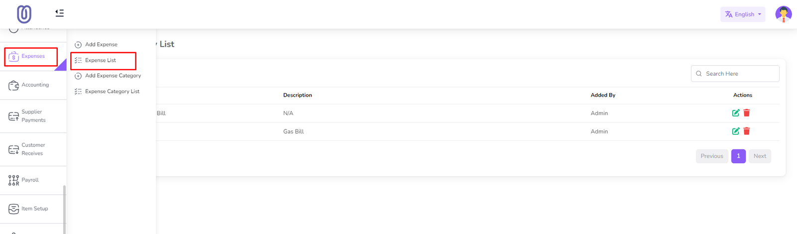This screenshot has height=234, width=797.
Task: Click the Search Here input field
Action: coord(740,74)
